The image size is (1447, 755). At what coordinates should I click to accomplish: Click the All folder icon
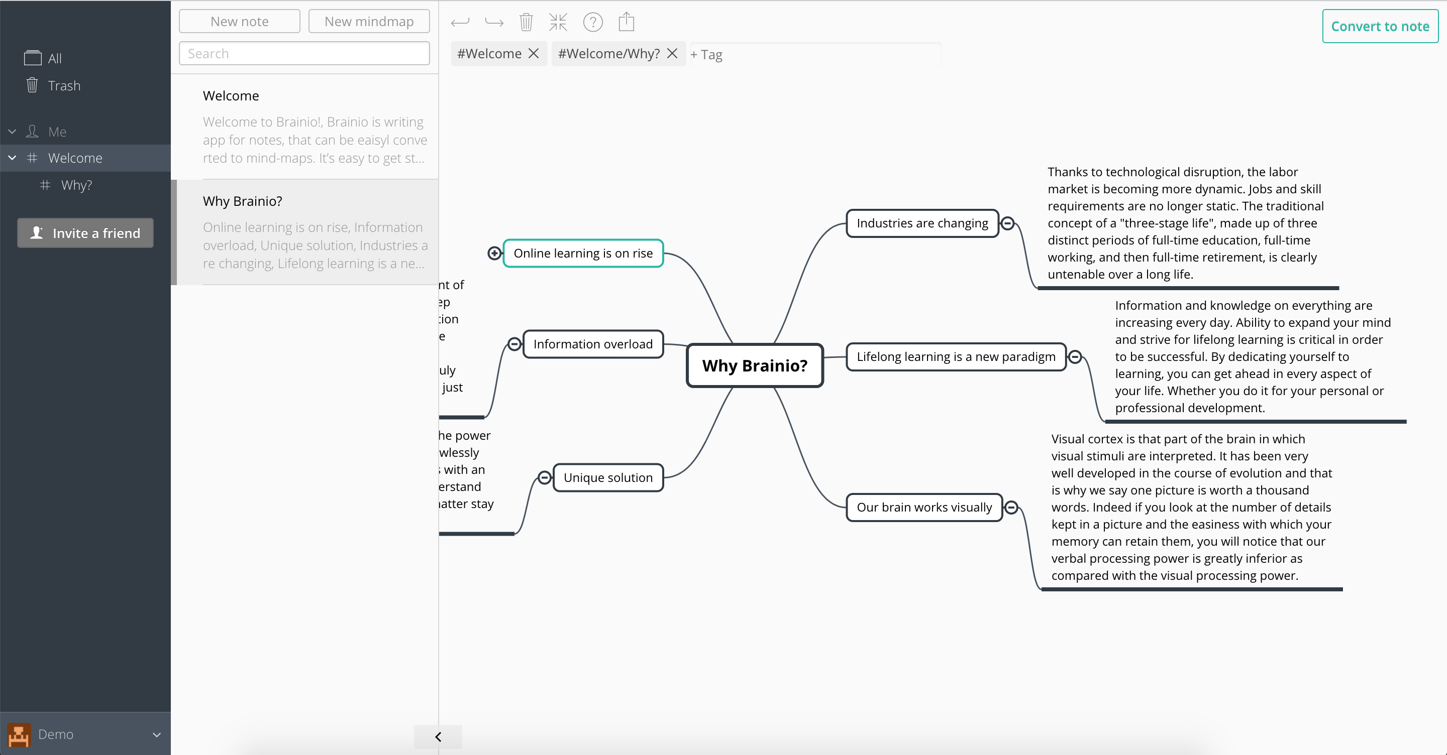[33, 58]
